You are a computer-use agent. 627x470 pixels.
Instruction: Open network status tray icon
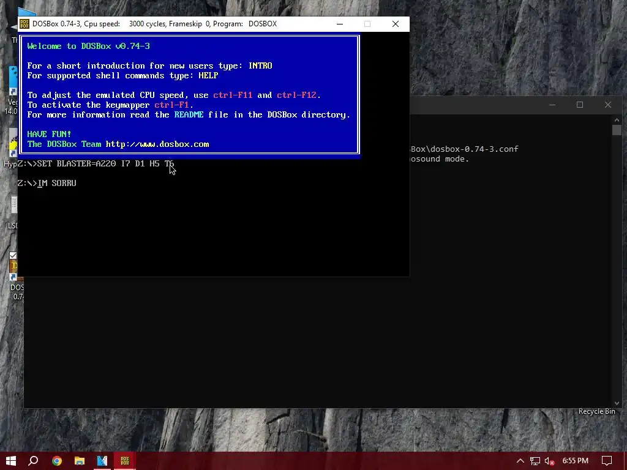pos(535,461)
